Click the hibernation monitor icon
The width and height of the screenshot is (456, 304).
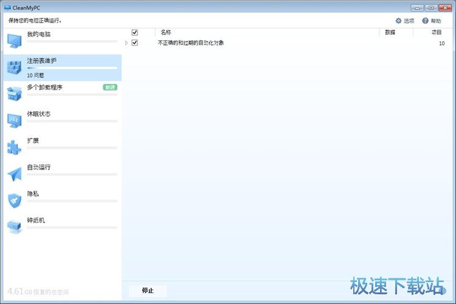15,121
